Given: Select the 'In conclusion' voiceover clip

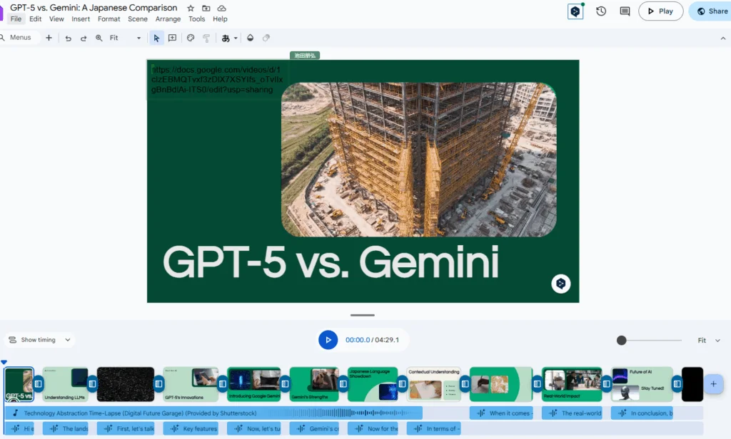Looking at the screenshot, I should pos(642,413).
